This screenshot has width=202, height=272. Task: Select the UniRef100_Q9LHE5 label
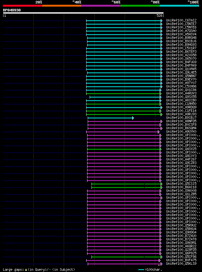[x=181, y=73]
